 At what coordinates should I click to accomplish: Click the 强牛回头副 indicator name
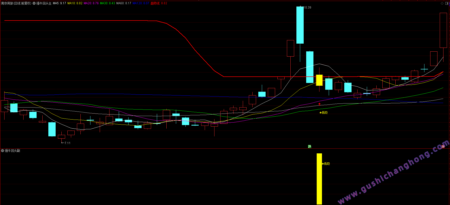(13, 151)
